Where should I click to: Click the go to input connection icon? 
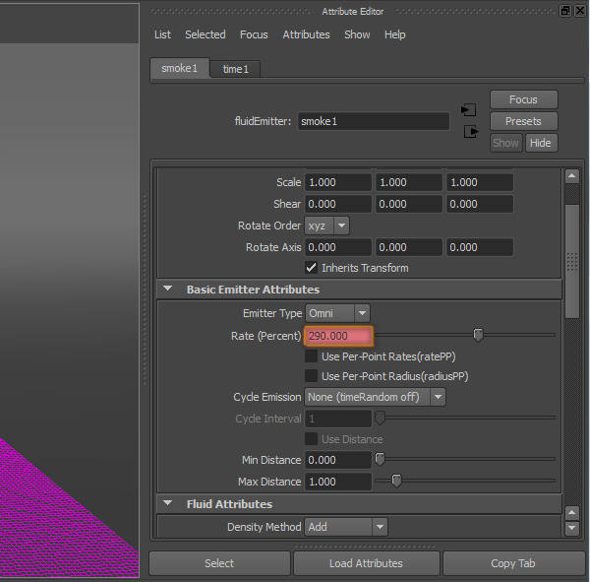click(x=469, y=109)
